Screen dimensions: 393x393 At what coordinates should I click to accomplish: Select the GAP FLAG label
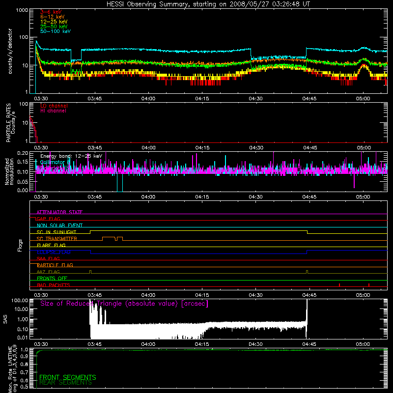click(x=48, y=219)
